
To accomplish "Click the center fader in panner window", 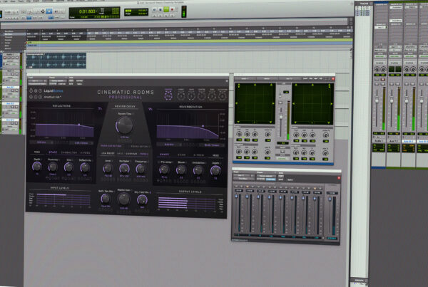I will 281,117.
